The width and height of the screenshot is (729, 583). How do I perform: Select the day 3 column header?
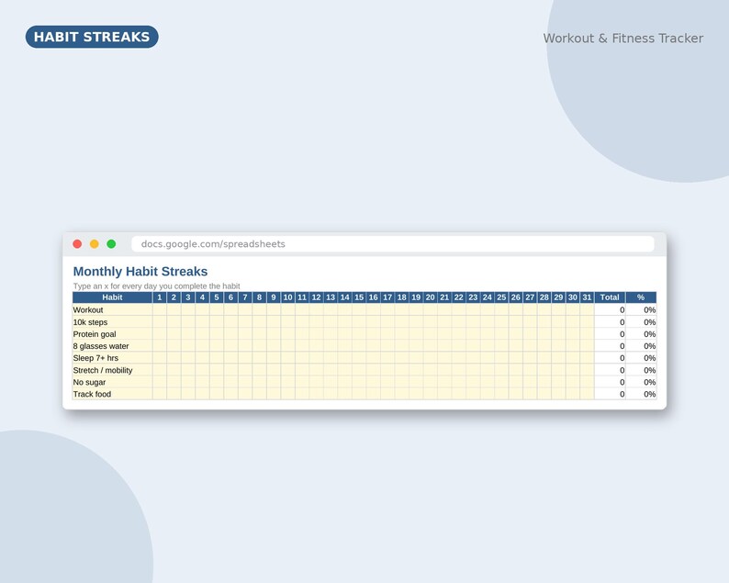(188, 297)
